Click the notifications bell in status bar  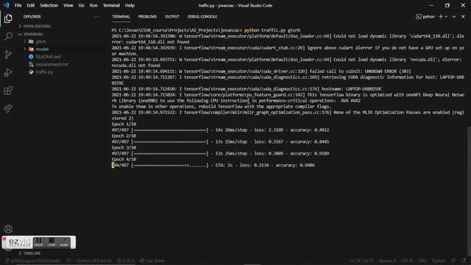pos(464,261)
